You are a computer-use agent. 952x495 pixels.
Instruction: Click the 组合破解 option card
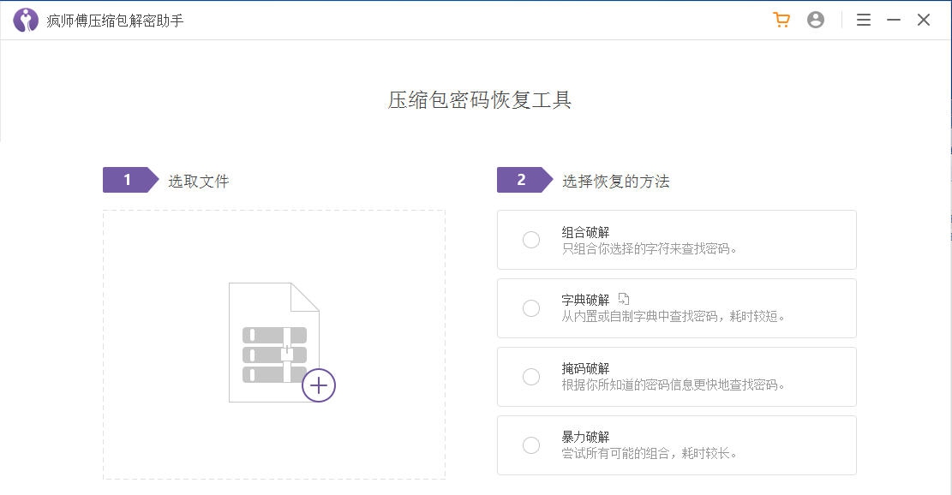click(676, 240)
